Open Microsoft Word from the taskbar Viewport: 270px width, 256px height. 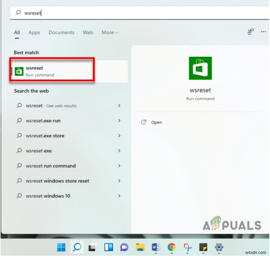[156, 247]
